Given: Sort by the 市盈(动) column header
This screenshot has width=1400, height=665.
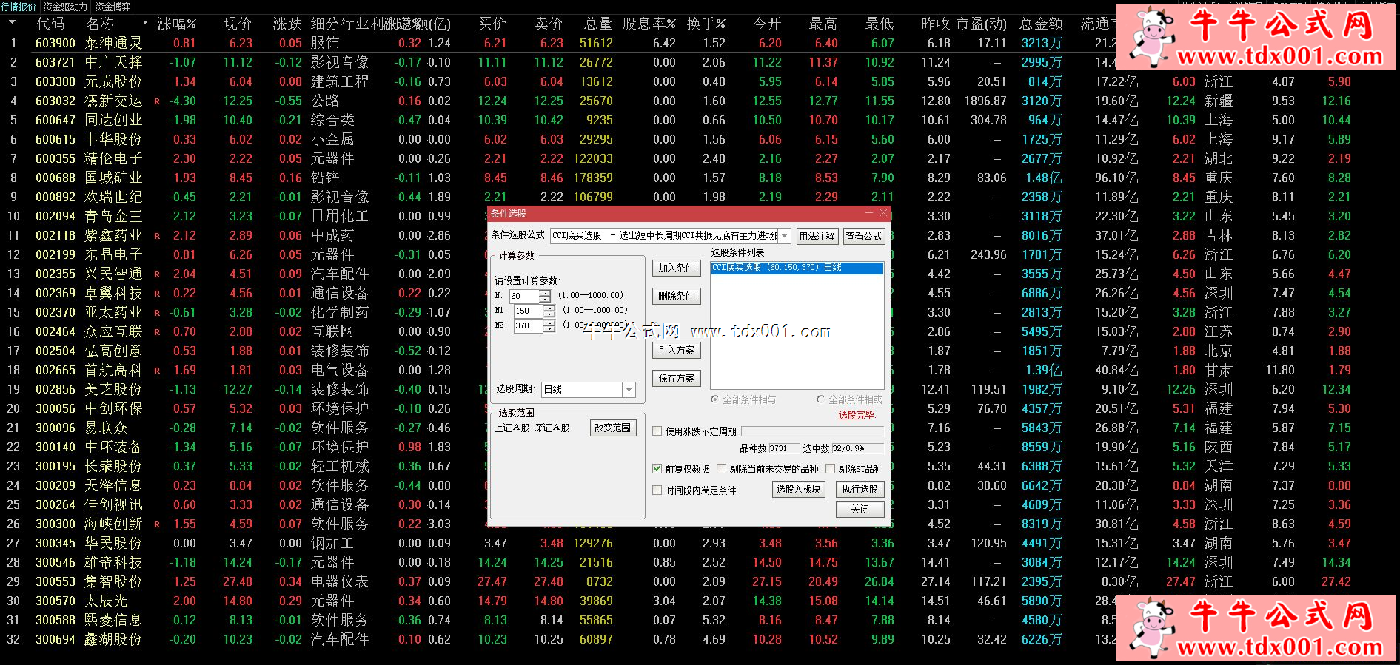Looking at the screenshot, I should [x=981, y=24].
